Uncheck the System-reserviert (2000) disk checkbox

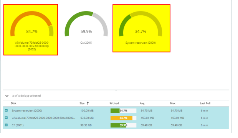[6, 110]
